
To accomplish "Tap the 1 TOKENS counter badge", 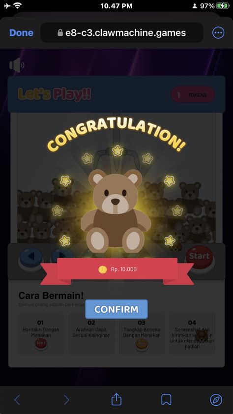I will 193,95.
